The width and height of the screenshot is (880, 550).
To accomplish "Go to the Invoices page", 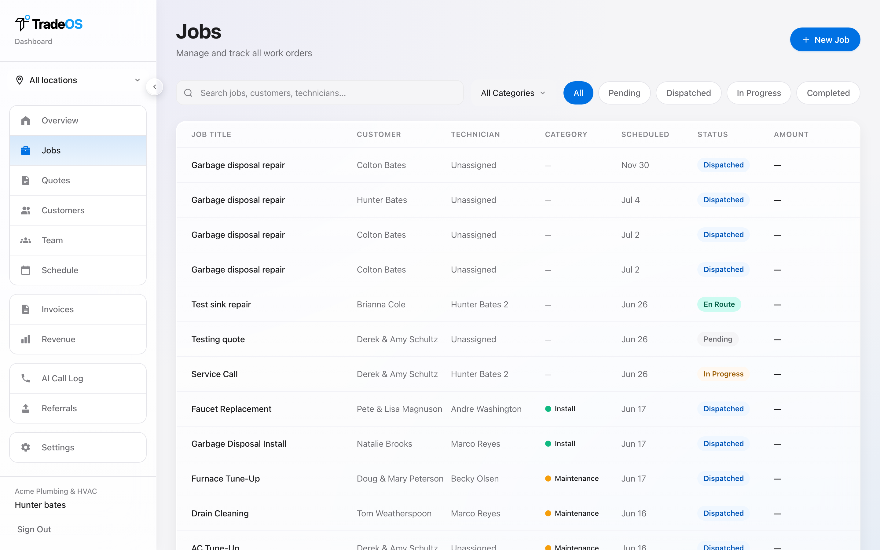I will click(x=78, y=309).
